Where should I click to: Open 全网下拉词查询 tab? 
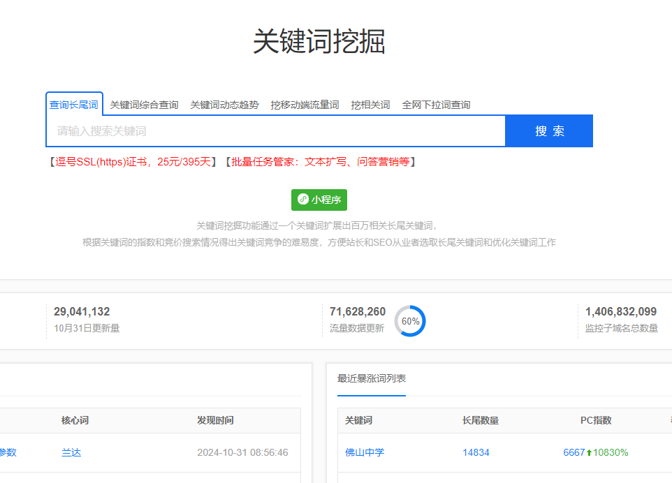(436, 105)
